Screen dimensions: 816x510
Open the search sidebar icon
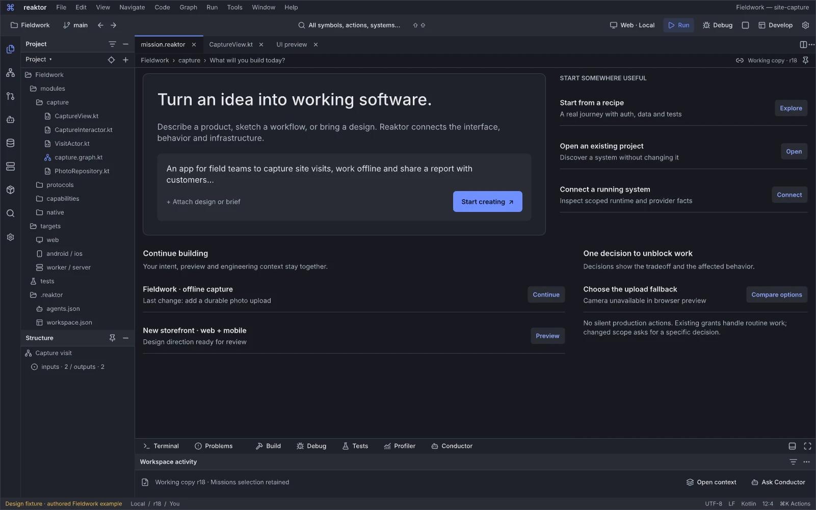click(10, 213)
